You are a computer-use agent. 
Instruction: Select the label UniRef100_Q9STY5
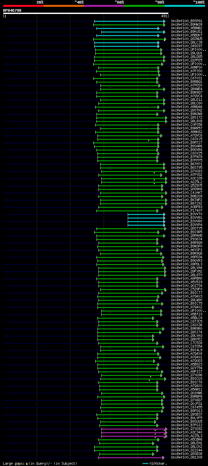tap(187, 229)
